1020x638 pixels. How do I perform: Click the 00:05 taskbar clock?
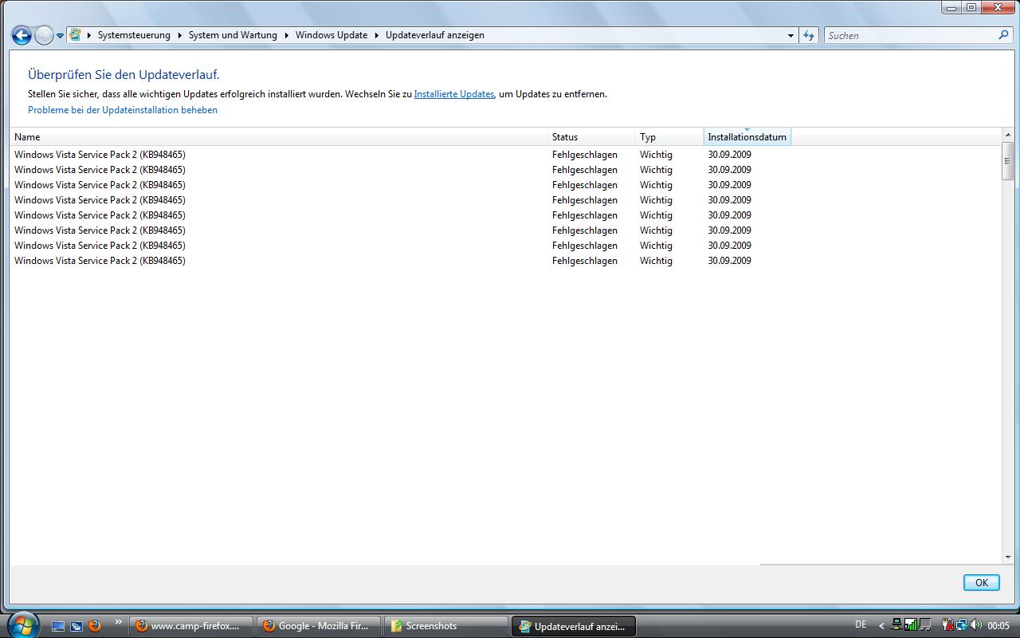pyautogui.click(x=998, y=626)
